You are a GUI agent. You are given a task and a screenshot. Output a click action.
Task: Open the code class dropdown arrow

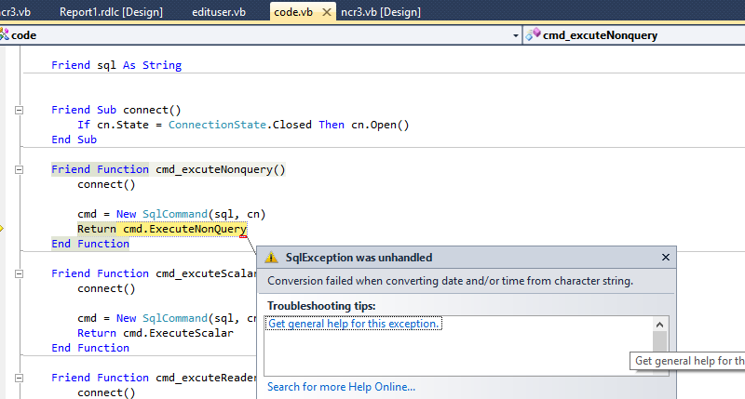pyautogui.click(x=516, y=35)
